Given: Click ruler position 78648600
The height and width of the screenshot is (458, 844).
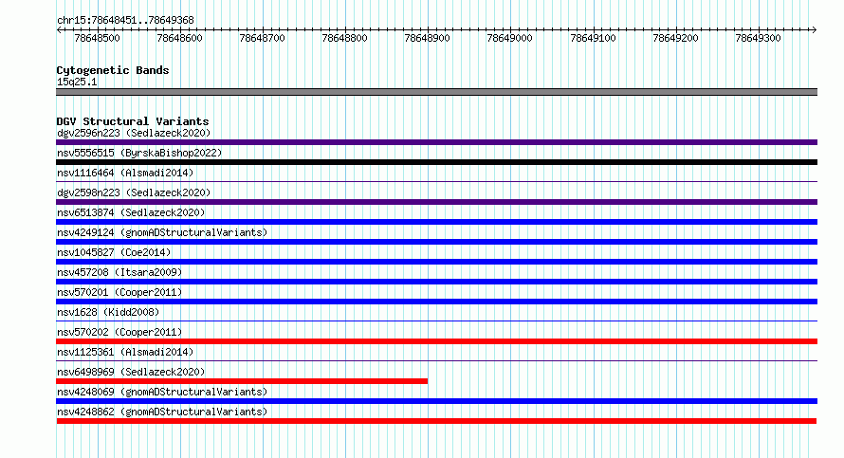Looking at the screenshot, I should click(180, 38).
